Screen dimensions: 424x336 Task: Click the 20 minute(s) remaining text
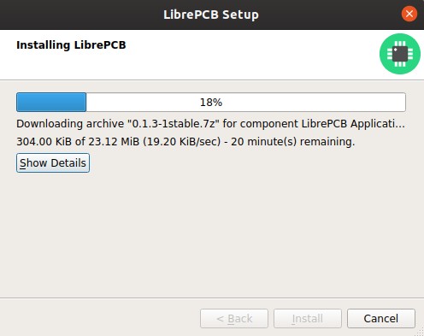292,142
